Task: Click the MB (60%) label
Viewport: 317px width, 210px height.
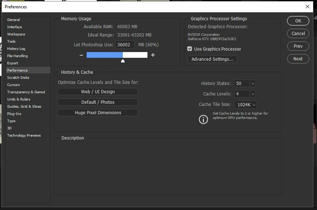Action: (149, 44)
